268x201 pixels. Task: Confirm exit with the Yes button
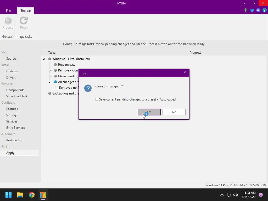click(149, 112)
